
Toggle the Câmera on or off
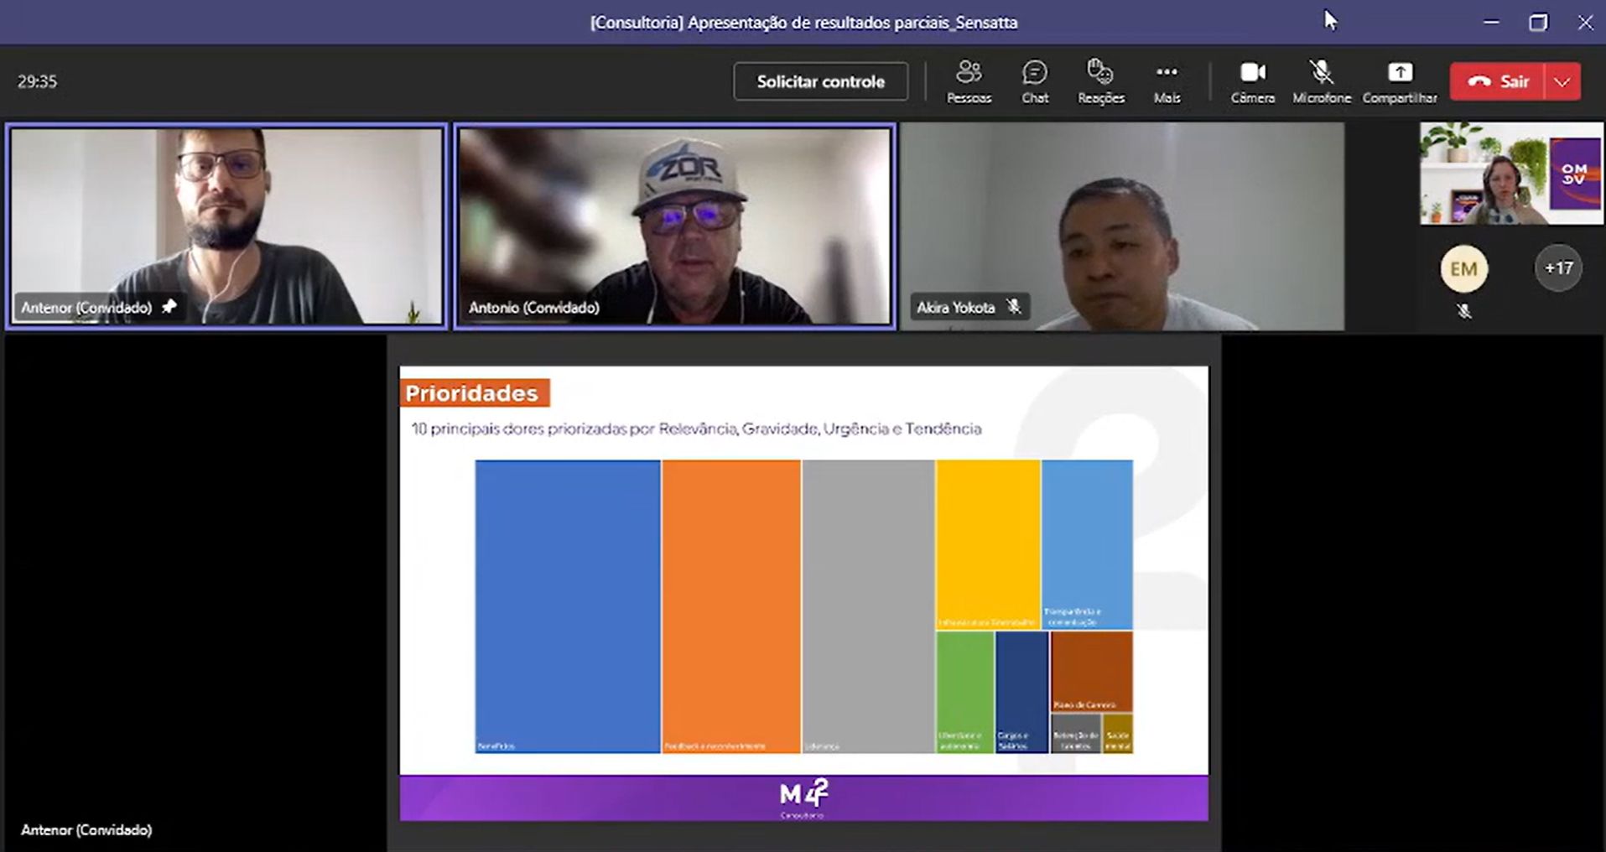pyautogui.click(x=1252, y=81)
